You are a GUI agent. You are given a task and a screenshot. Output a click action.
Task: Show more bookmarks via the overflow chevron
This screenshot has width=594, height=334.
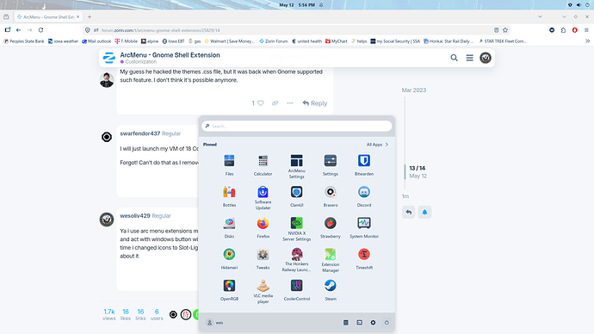[x=588, y=41]
